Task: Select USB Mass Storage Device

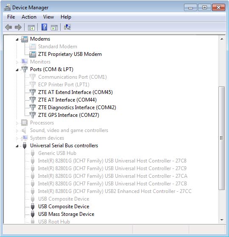Action: tap(66, 214)
